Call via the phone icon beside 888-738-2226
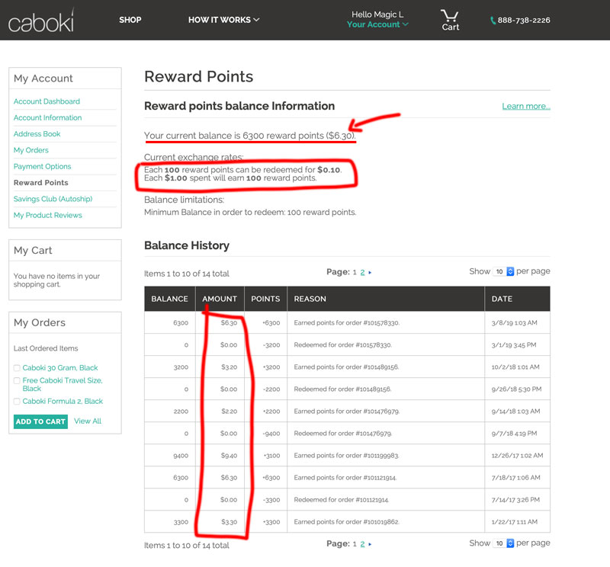Screen dimensions: 610x567 pos(493,21)
